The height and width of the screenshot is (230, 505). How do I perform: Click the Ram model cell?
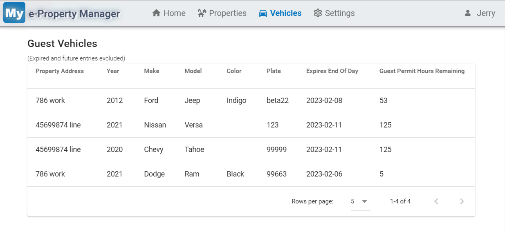click(192, 174)
